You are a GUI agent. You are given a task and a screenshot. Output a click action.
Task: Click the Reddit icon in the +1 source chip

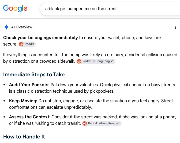click(79, 61)
